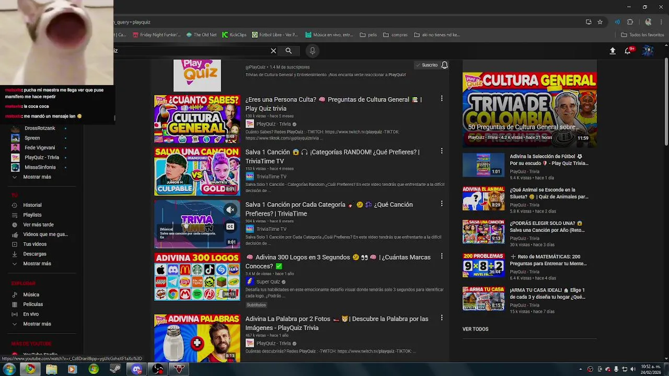Viewport: 669px width, 376px height.
Task: Click the install-app icon in address bar
Action: 589,22
